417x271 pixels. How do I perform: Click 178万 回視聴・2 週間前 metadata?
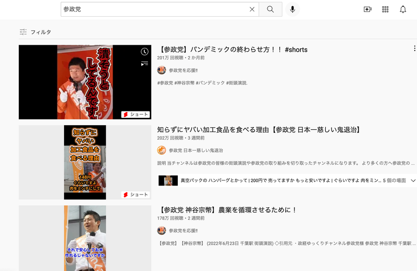(181, 218)
